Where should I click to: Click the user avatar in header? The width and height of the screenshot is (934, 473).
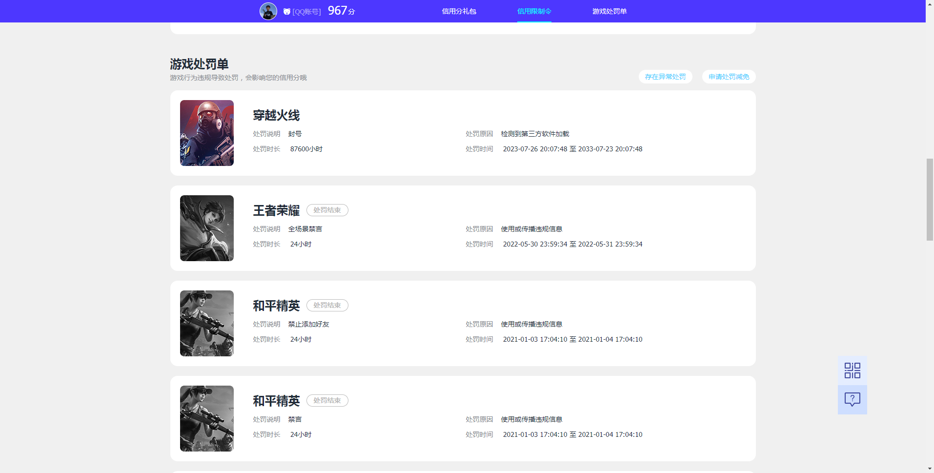(268, 11)
